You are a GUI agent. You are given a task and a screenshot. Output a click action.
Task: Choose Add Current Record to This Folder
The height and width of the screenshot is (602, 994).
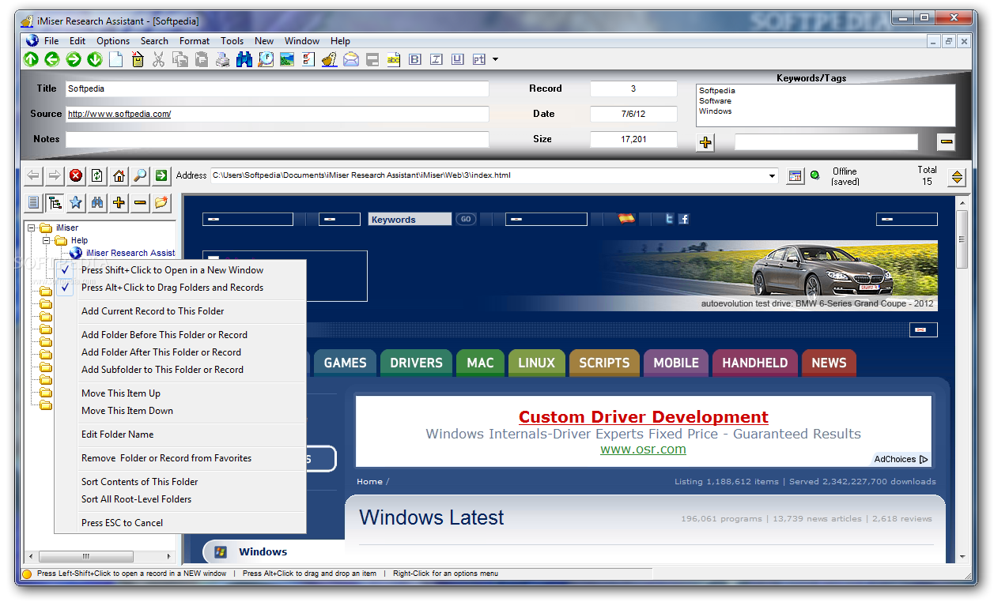click(x=153, y=311)
